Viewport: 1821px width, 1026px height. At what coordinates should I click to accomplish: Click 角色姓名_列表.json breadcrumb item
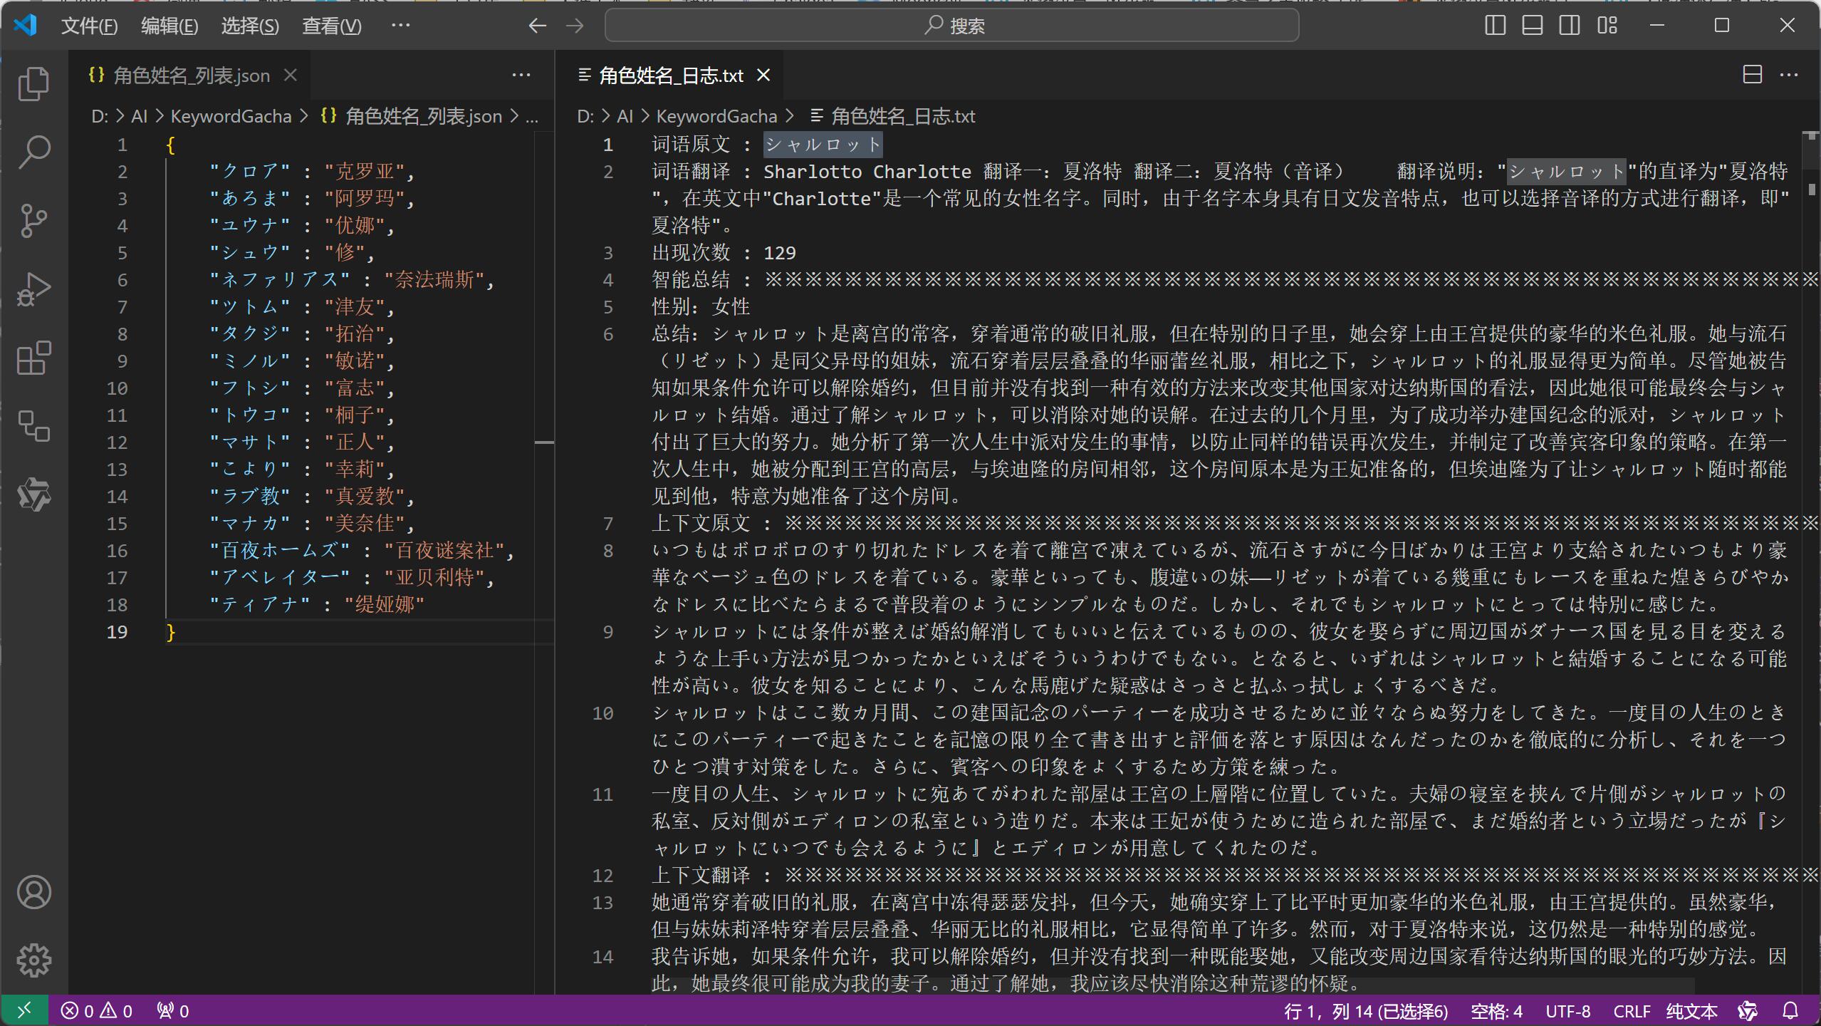point(412,116)
